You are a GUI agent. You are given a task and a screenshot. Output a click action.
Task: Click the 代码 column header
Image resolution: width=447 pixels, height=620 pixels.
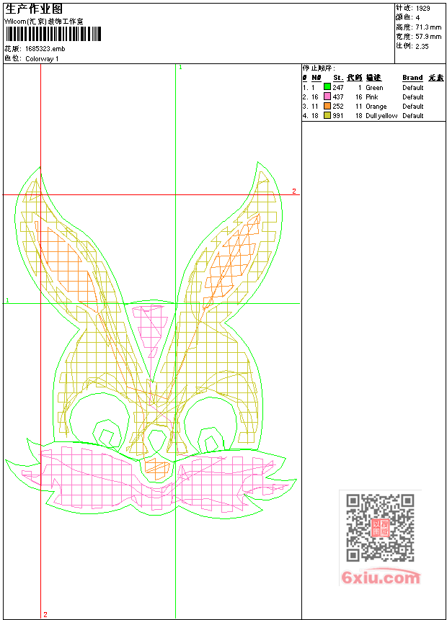354,78
